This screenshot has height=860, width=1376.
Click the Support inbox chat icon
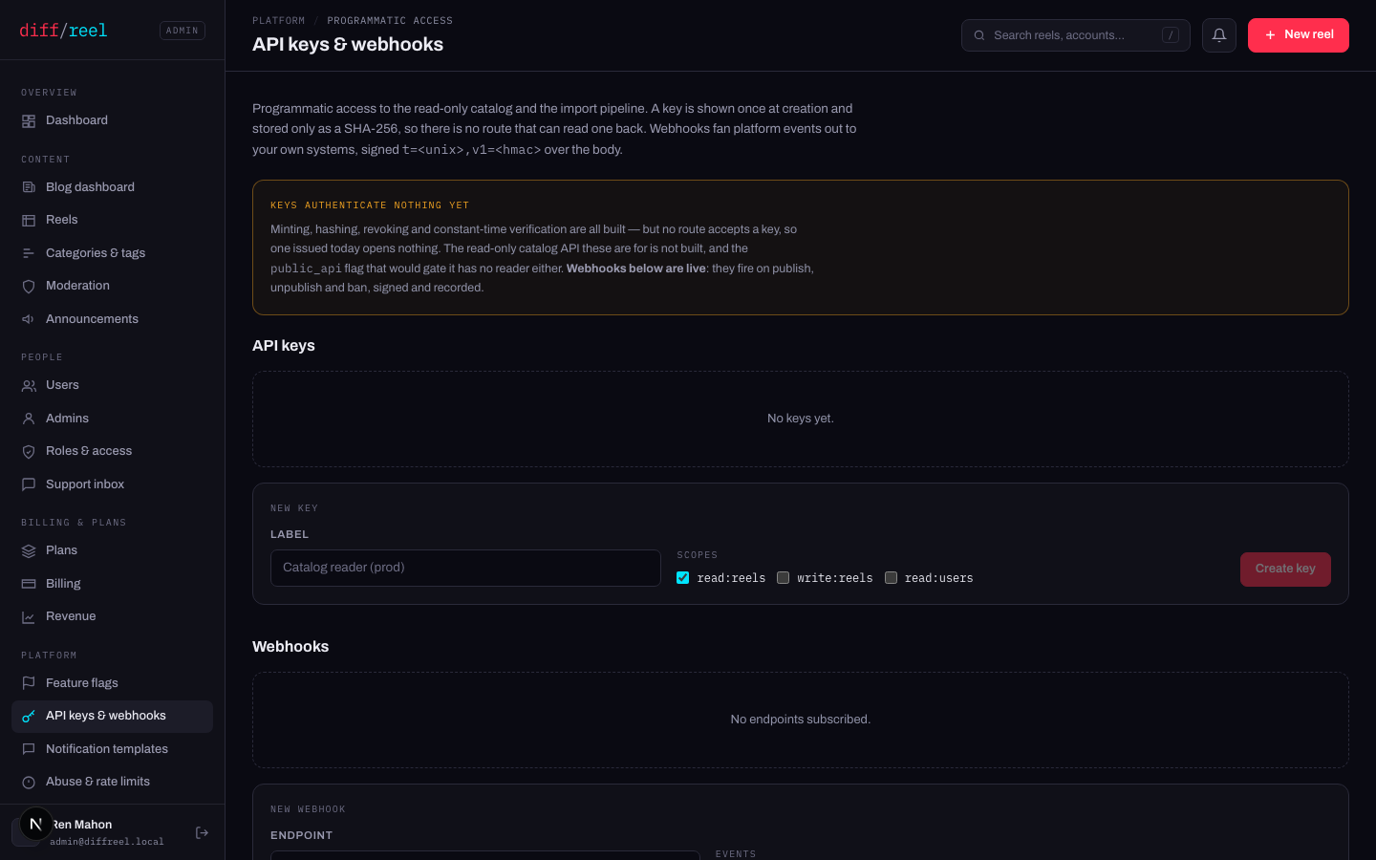pos(29,484)
